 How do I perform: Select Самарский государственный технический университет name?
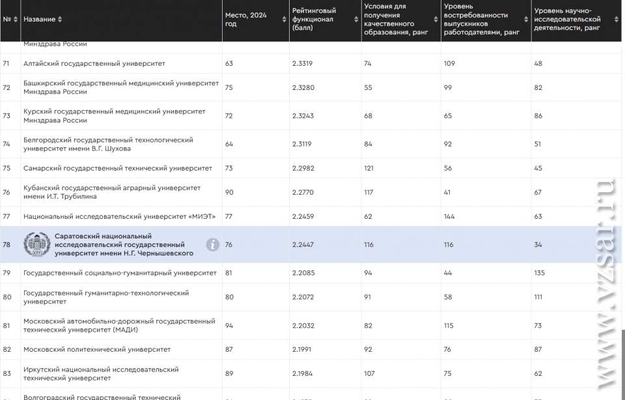[x=118, y=168]
